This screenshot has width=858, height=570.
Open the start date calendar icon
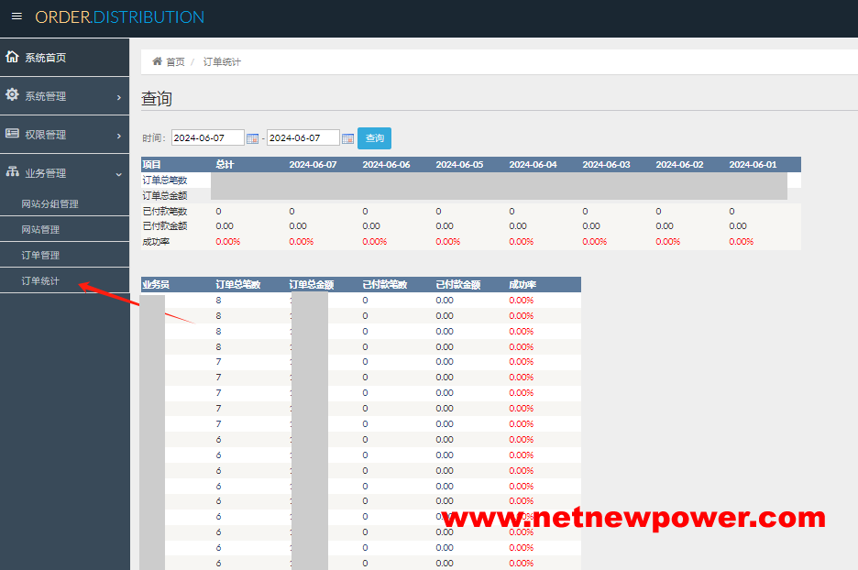(253, 138)
